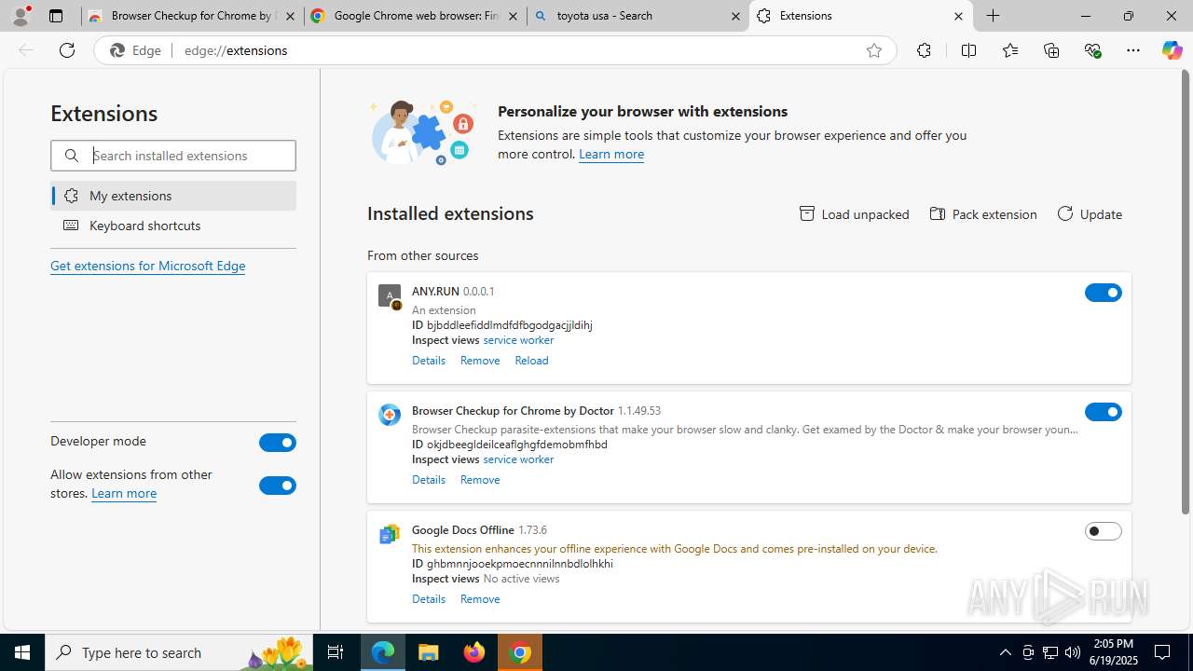
Task: Click Pack extension button
Action: 983,214
